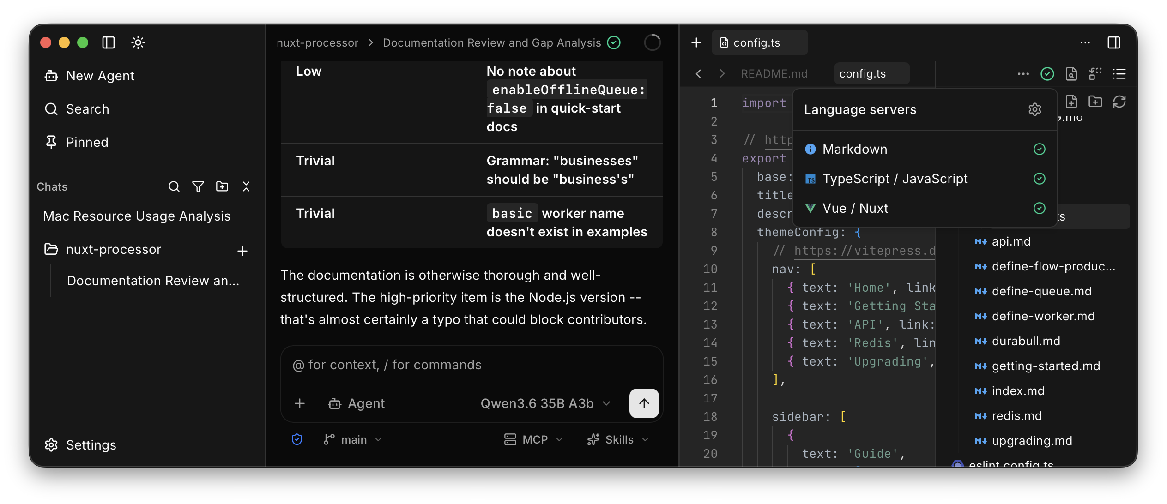The image size is (1167, 504).
Task: Open the main branch dropdown
Action: 353,439
